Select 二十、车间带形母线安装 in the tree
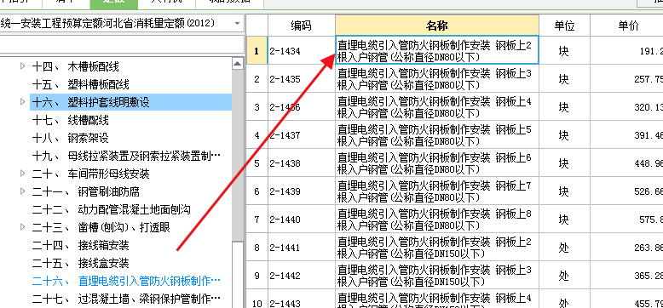Viewport: 663px width, 308px height. pos(91,174)
